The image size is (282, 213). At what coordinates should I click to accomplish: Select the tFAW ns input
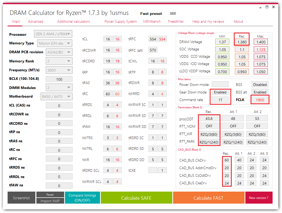(x=59, y=186)
